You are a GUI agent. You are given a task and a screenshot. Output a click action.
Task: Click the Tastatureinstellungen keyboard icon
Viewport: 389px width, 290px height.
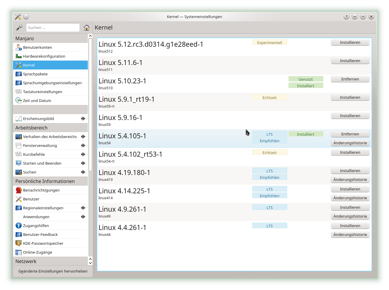click(19, 92)
